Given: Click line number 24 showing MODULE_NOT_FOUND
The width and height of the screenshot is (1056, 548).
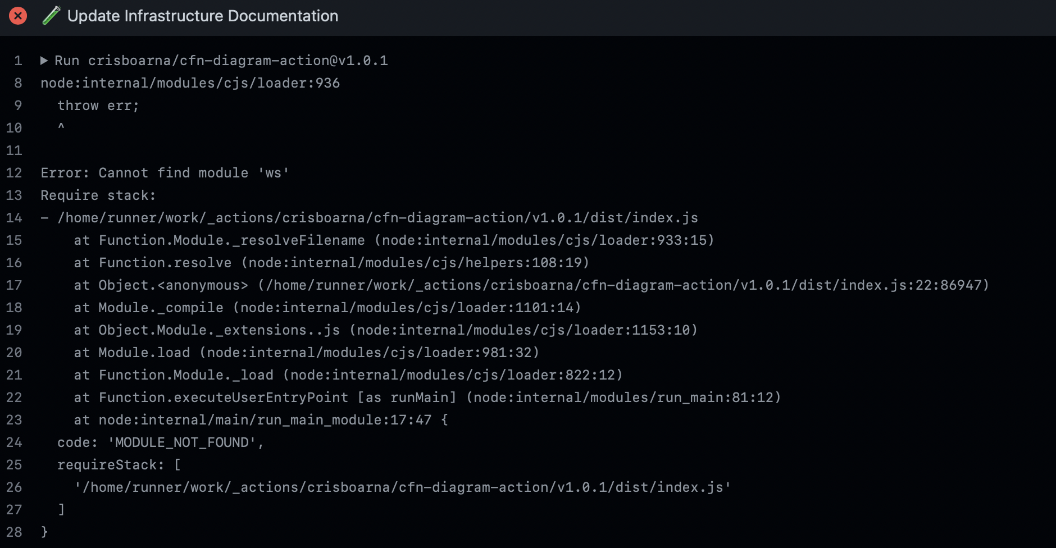Looking at the screenshot, I should (14, 442).
